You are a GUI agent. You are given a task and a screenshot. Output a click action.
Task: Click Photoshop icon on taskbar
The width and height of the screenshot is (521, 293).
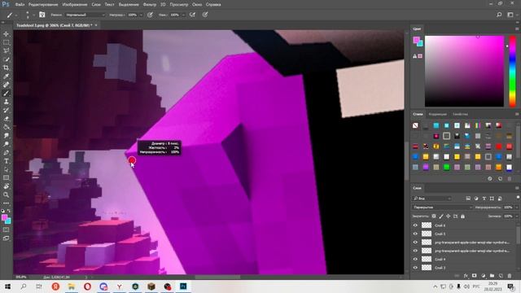(x=183, y=286)
